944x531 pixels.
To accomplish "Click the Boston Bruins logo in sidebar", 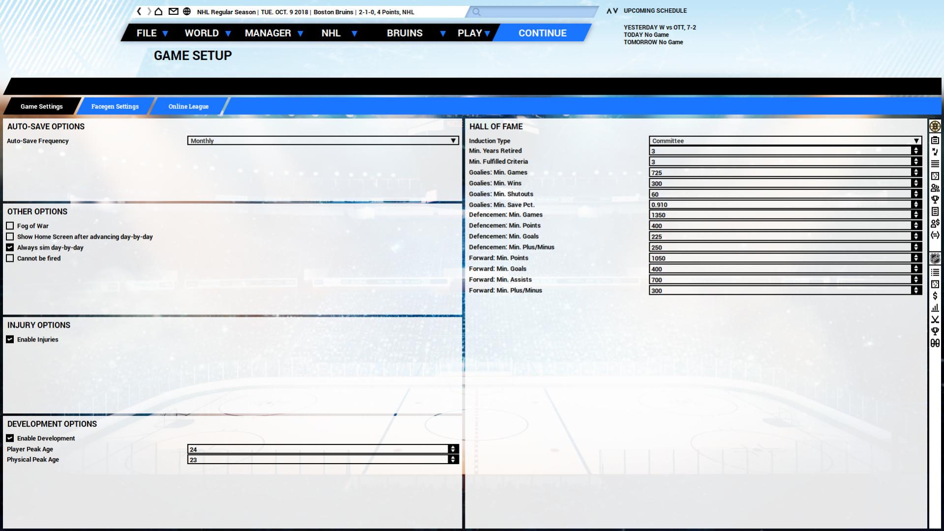I will pos(935,126).
